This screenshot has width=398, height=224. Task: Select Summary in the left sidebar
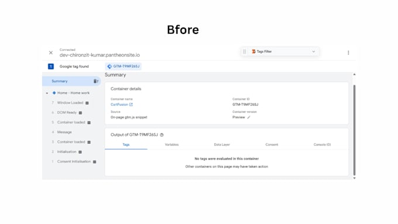pyautogui.click(x=71, y=81)
